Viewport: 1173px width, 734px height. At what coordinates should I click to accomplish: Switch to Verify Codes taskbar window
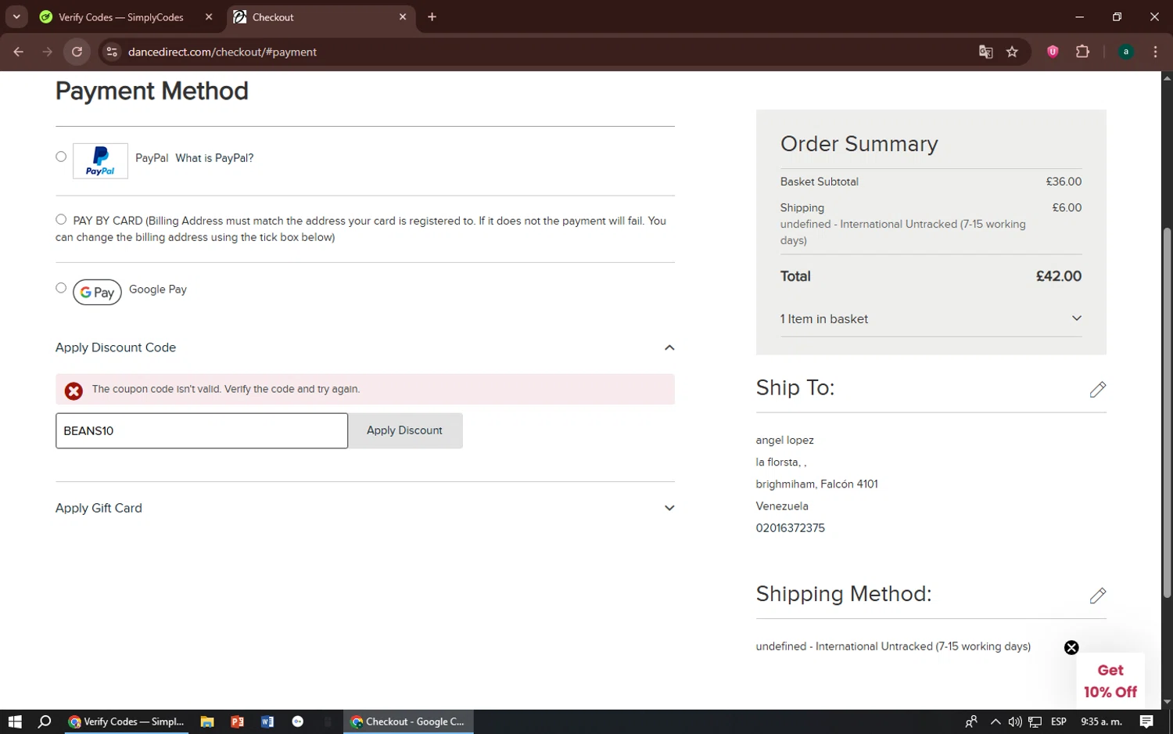tap(126, 721)
